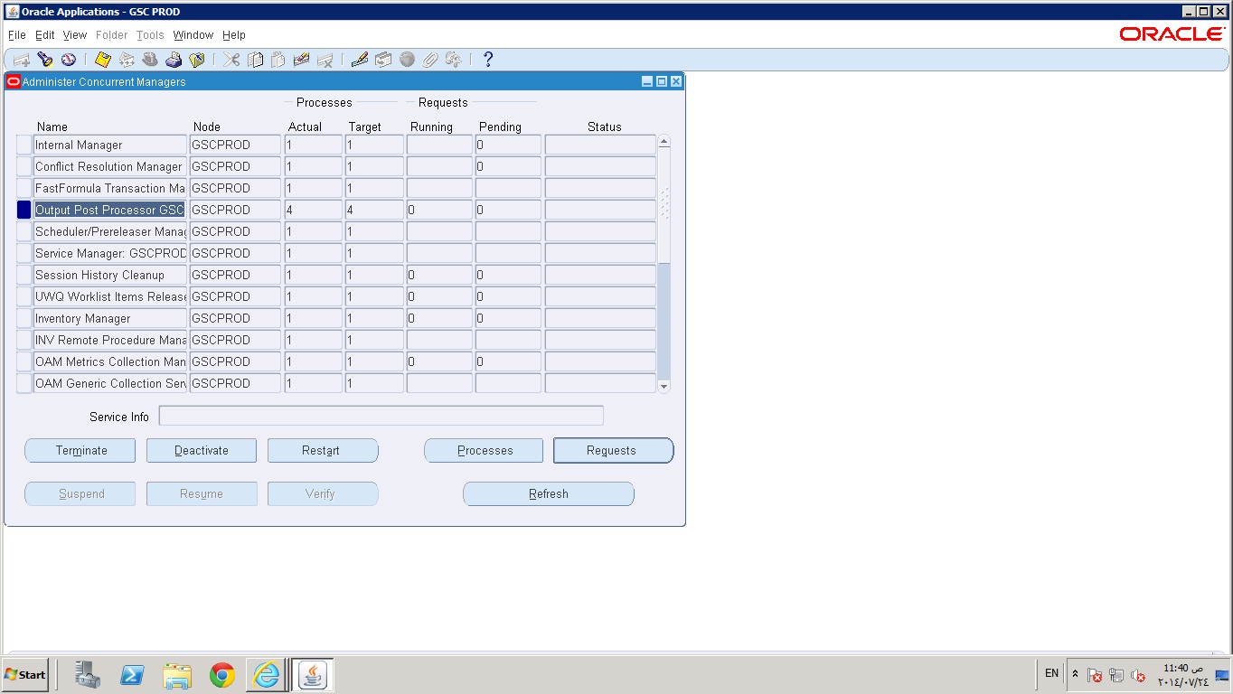1233x694 pixels.
Task: Select the Output Post Processor name field
Action: coord(110,210)
